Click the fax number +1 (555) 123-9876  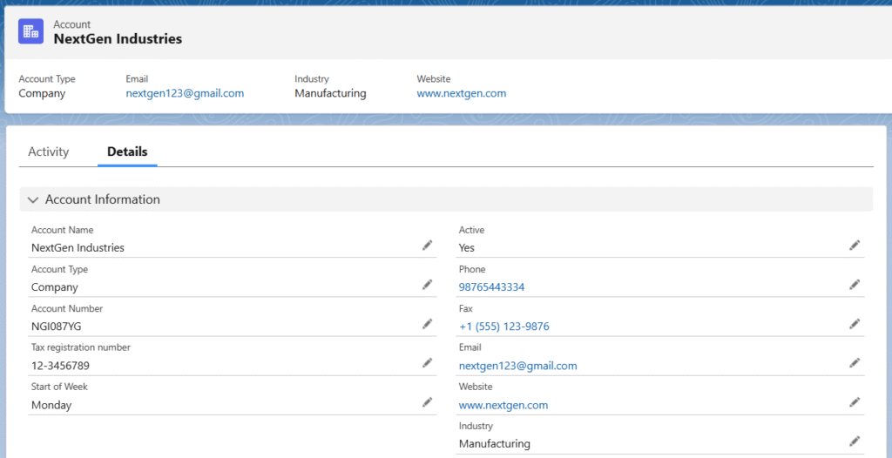coord(503,327)
